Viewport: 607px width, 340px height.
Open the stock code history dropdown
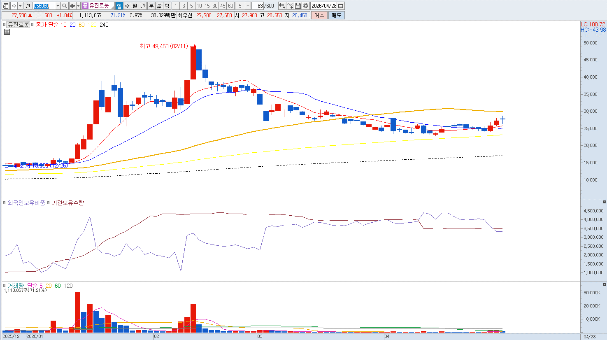coord(58,6)
